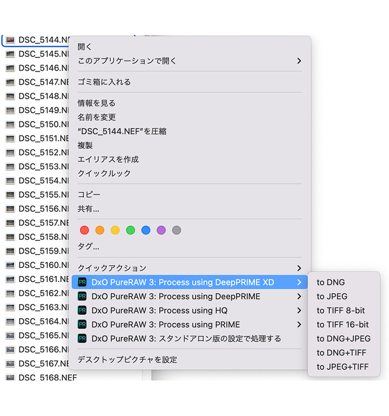Select コピー menu entry
389x416 pixels.
[x=89, y=194]
